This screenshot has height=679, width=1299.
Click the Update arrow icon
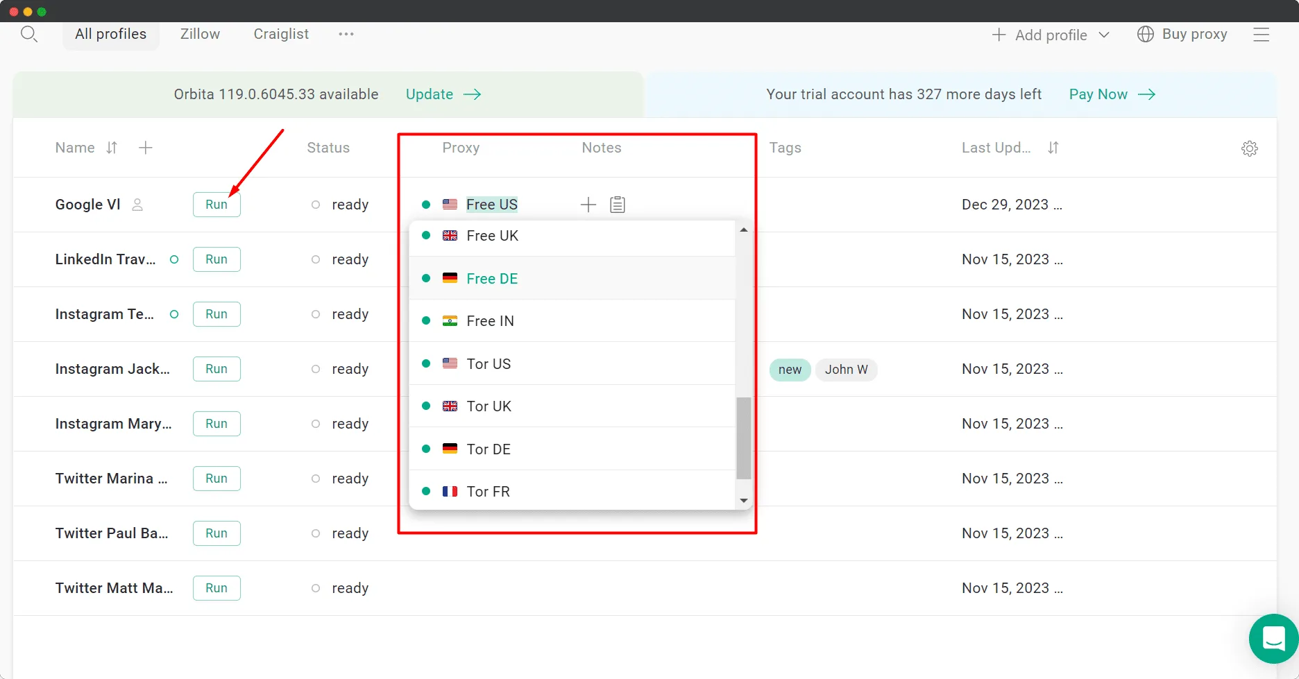[473, 94]
